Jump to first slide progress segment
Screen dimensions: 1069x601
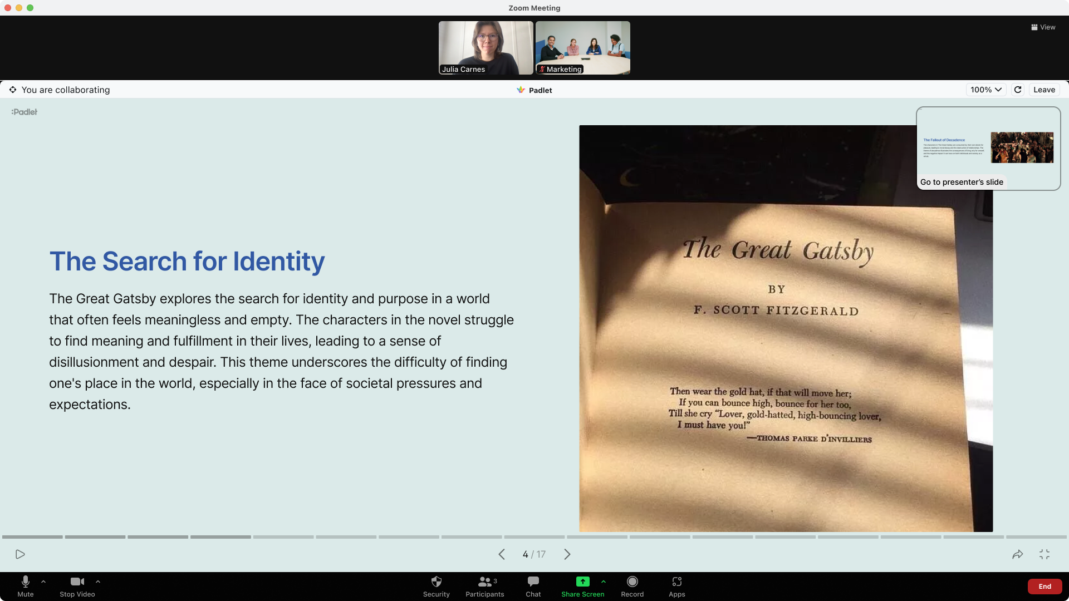pos(32,537)
